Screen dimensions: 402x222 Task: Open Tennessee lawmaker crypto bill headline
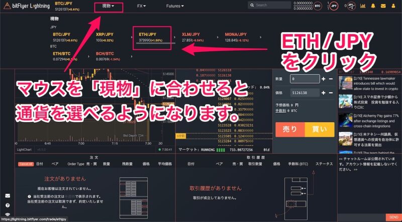(376, 82)
